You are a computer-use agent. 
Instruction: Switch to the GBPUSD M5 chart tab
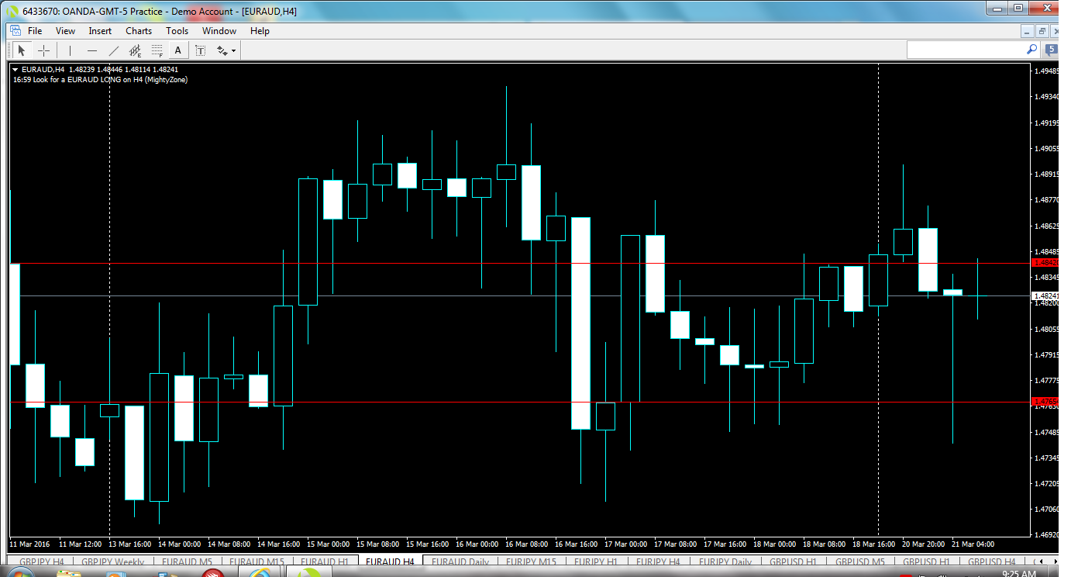point(859,561)
